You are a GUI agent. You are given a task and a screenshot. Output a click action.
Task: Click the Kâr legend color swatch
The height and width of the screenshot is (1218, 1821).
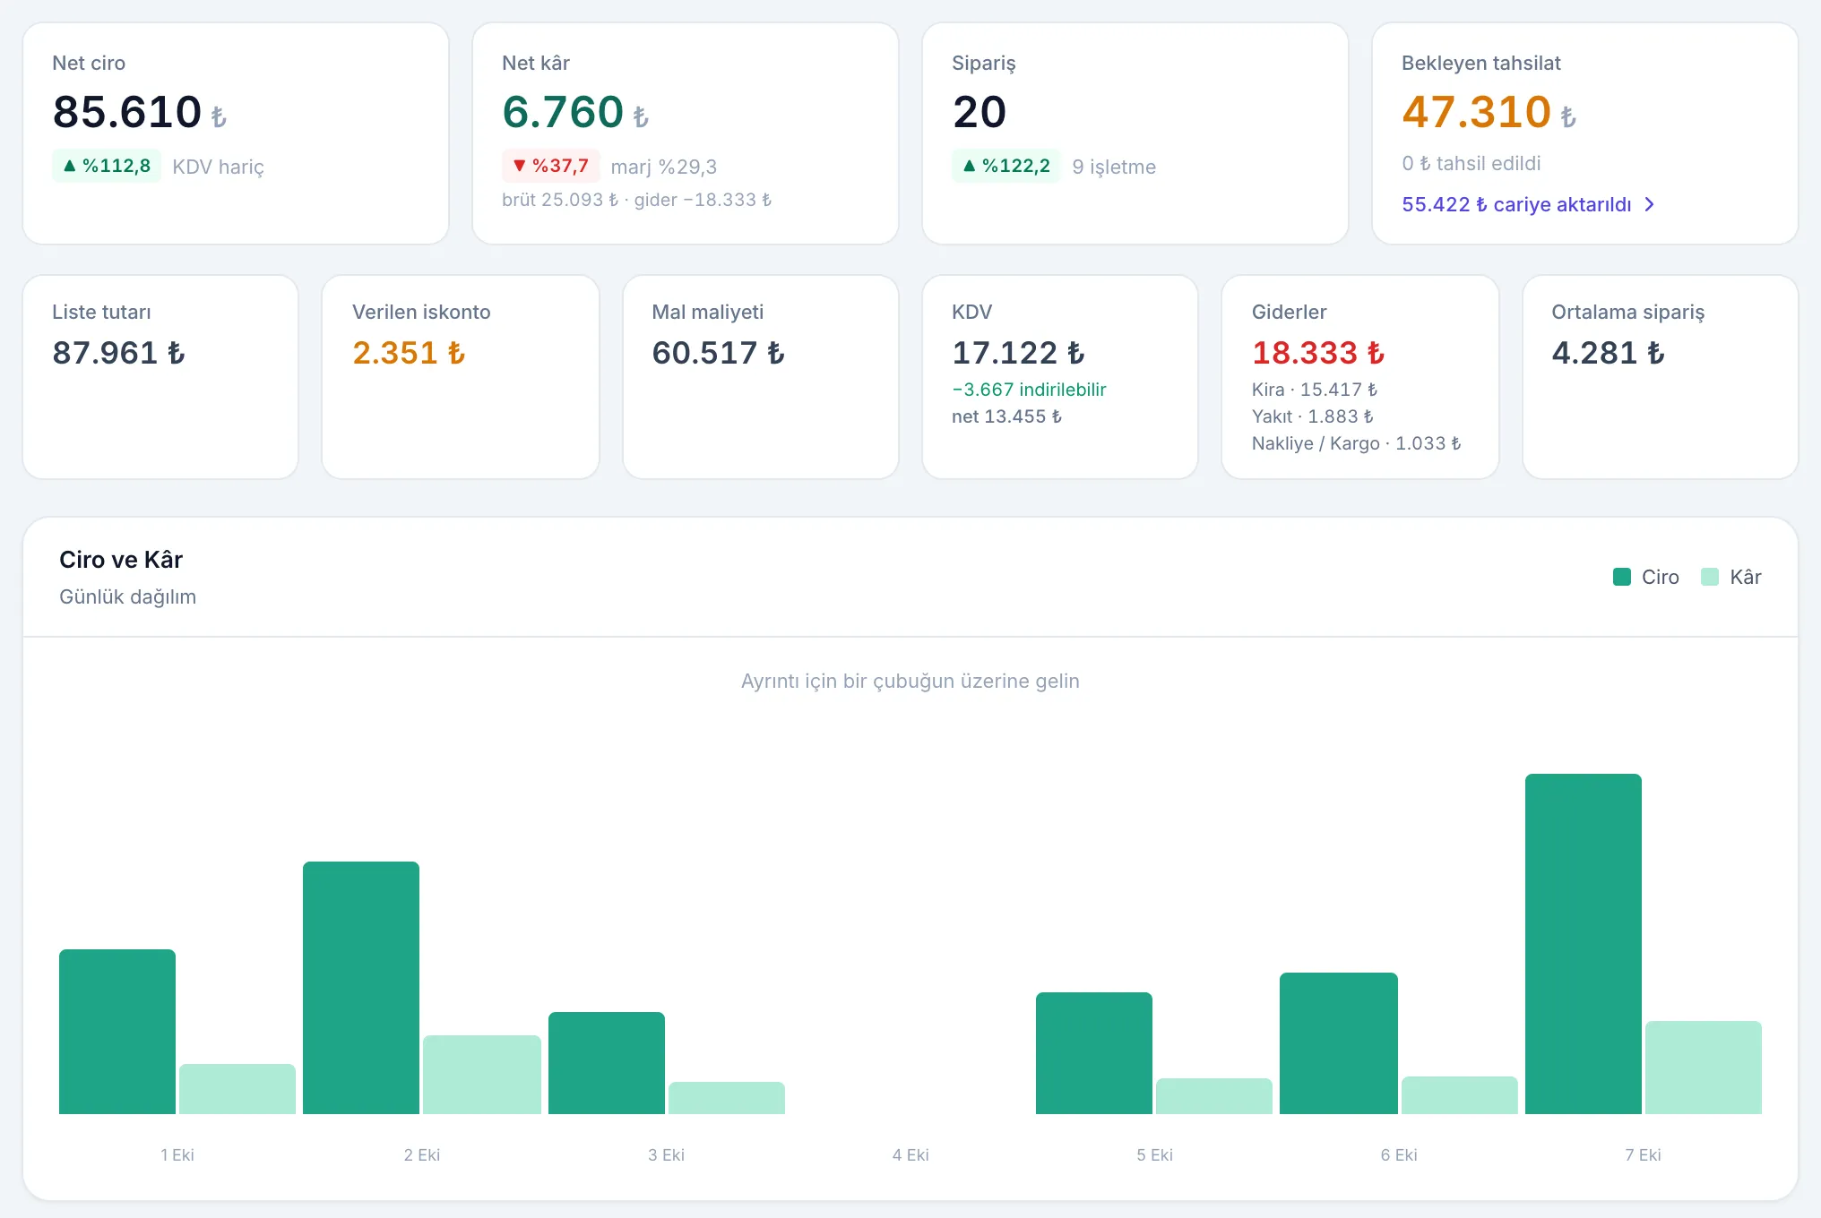click(x=1710, y=577)
